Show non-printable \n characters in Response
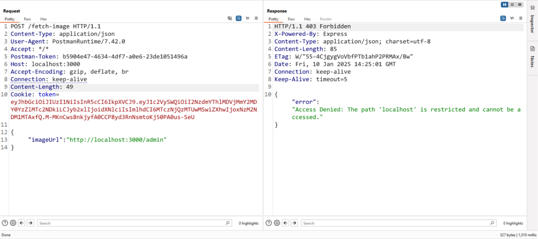This screenshot has width=538, height=239. (512, 18)
